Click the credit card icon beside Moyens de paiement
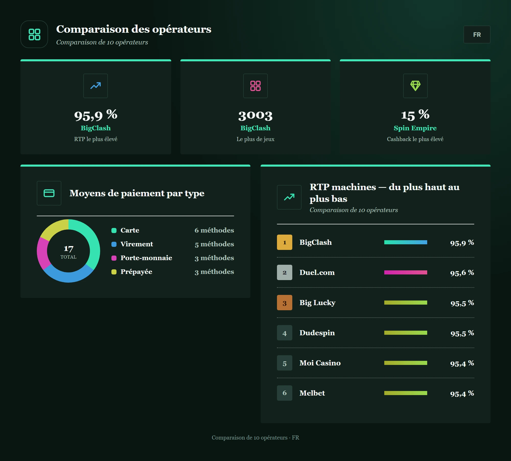This screenshot has height=461, width=511. [49, 193]
